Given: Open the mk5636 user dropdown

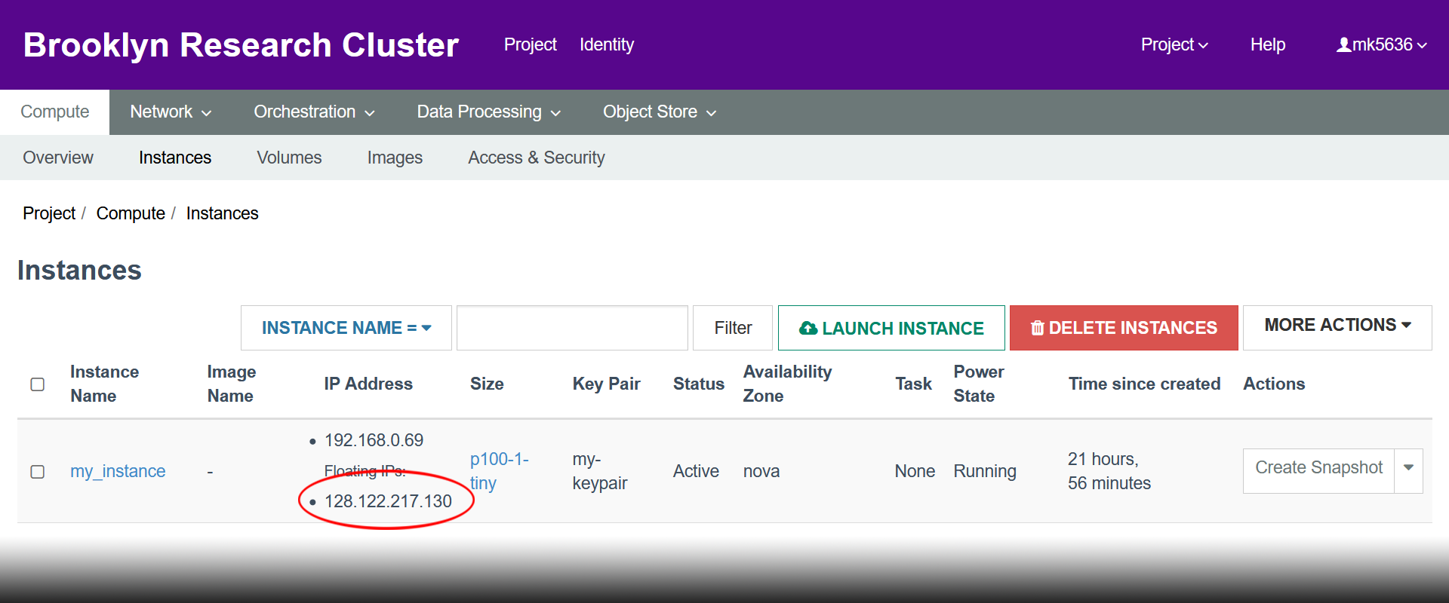Looking at the screenshot, I should click(1382, 45).
